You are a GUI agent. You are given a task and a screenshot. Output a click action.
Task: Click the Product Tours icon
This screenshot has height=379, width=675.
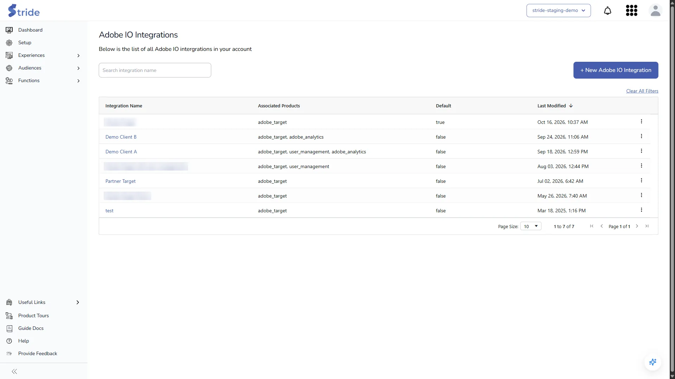pyautogui.click(x=9, y=316)
